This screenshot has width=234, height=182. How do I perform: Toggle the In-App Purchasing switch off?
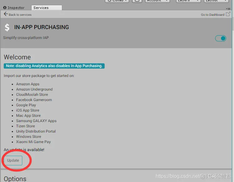pos(221,38)
